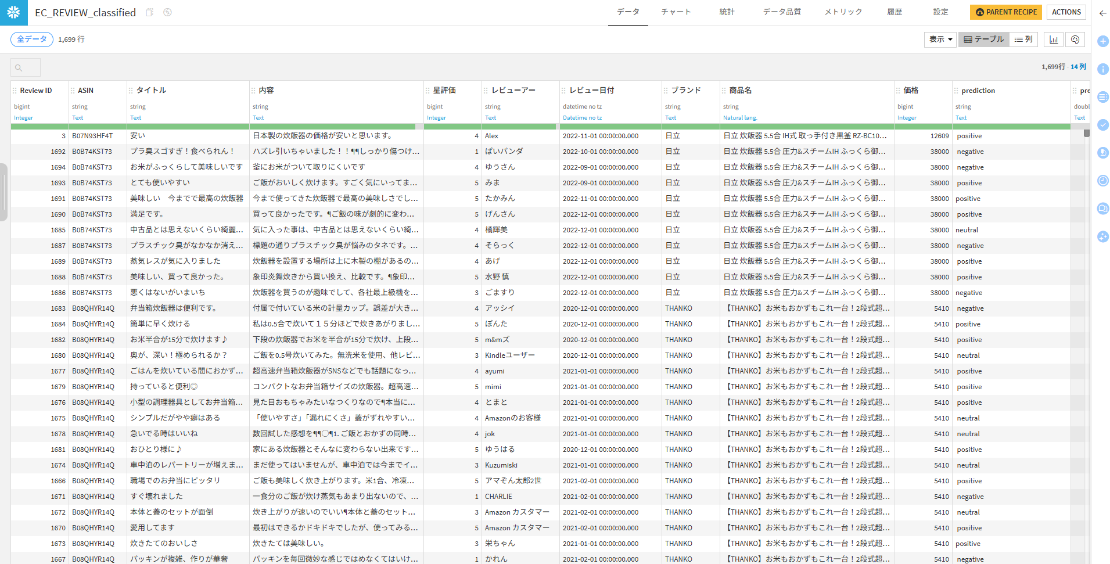Grab the drag handle of 星評価 column
Image resolution: width=1110 pixels, height=564 pixels.
428,91
